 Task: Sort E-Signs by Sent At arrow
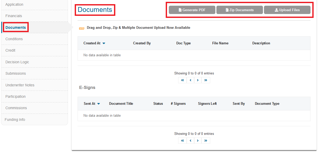coord(99,104)
